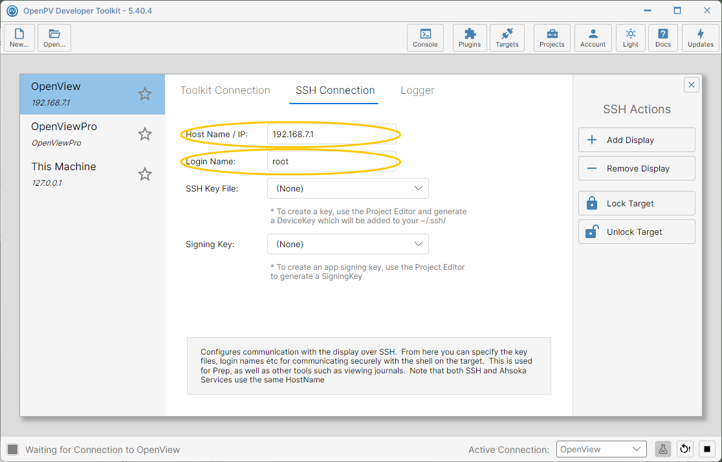Click the Unlock Target button
This screenshot has height=462, width=722.
point(637,232)
